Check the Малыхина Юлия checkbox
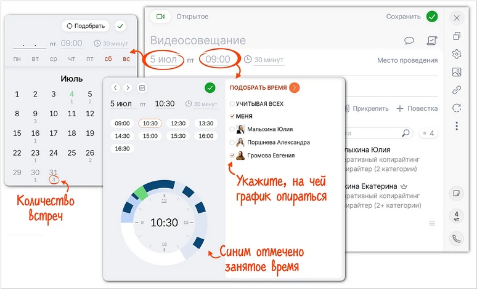Screen dimensions: 477x289 pos(232,129)
